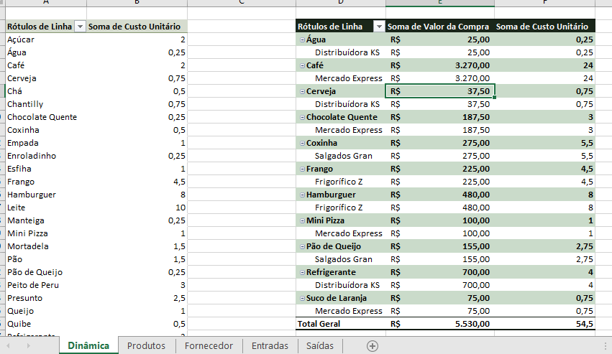Go to the Saídas sheet tab

[320, 346]
